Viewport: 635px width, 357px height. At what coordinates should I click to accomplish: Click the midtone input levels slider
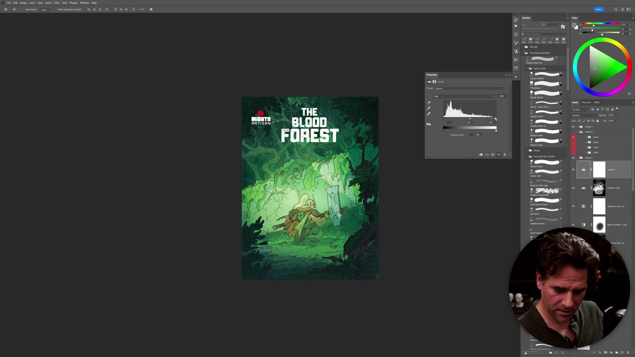pos(470,118)
